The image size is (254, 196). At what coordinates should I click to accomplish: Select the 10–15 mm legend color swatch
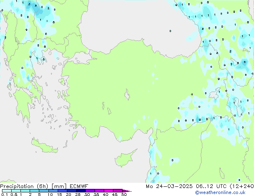(x=53, y=191)
